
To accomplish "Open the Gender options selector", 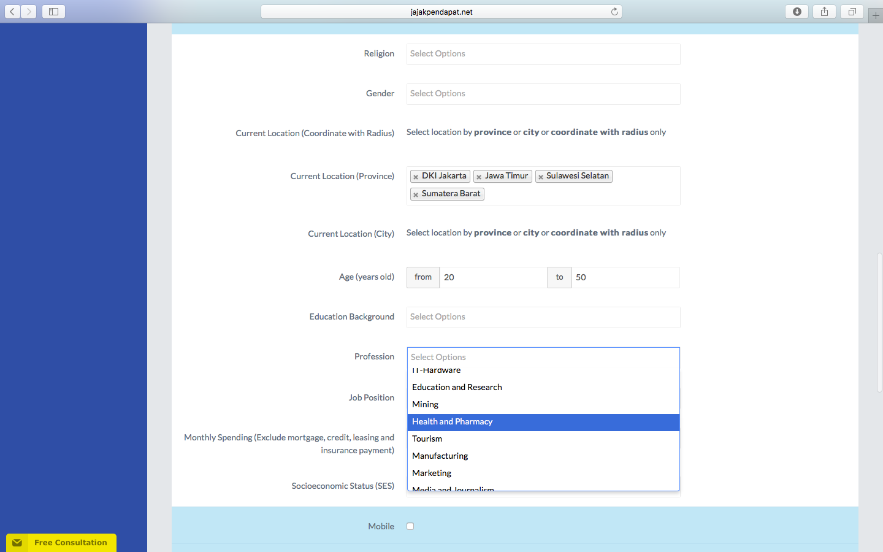I will pyautogui.click(x=543, y=94).
